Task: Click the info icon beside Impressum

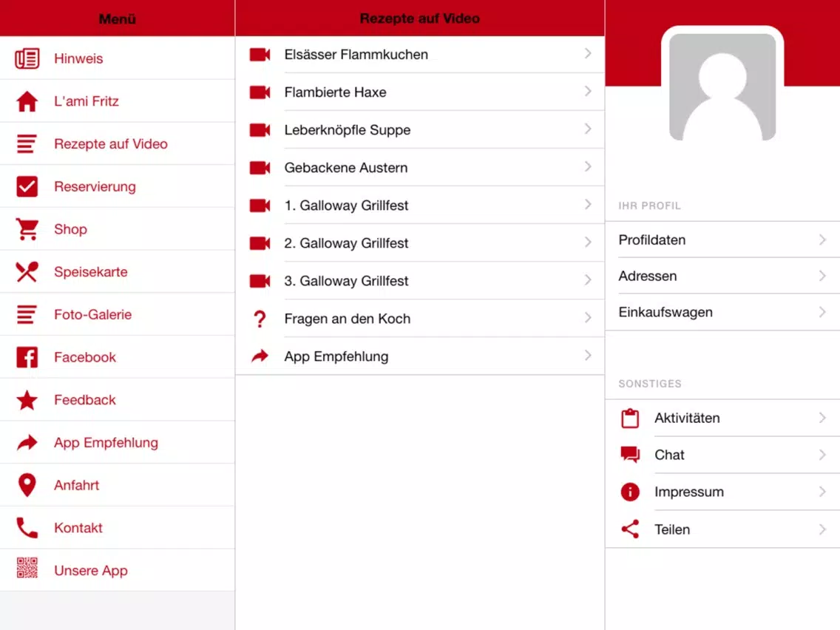Action: tap(630, 492)
